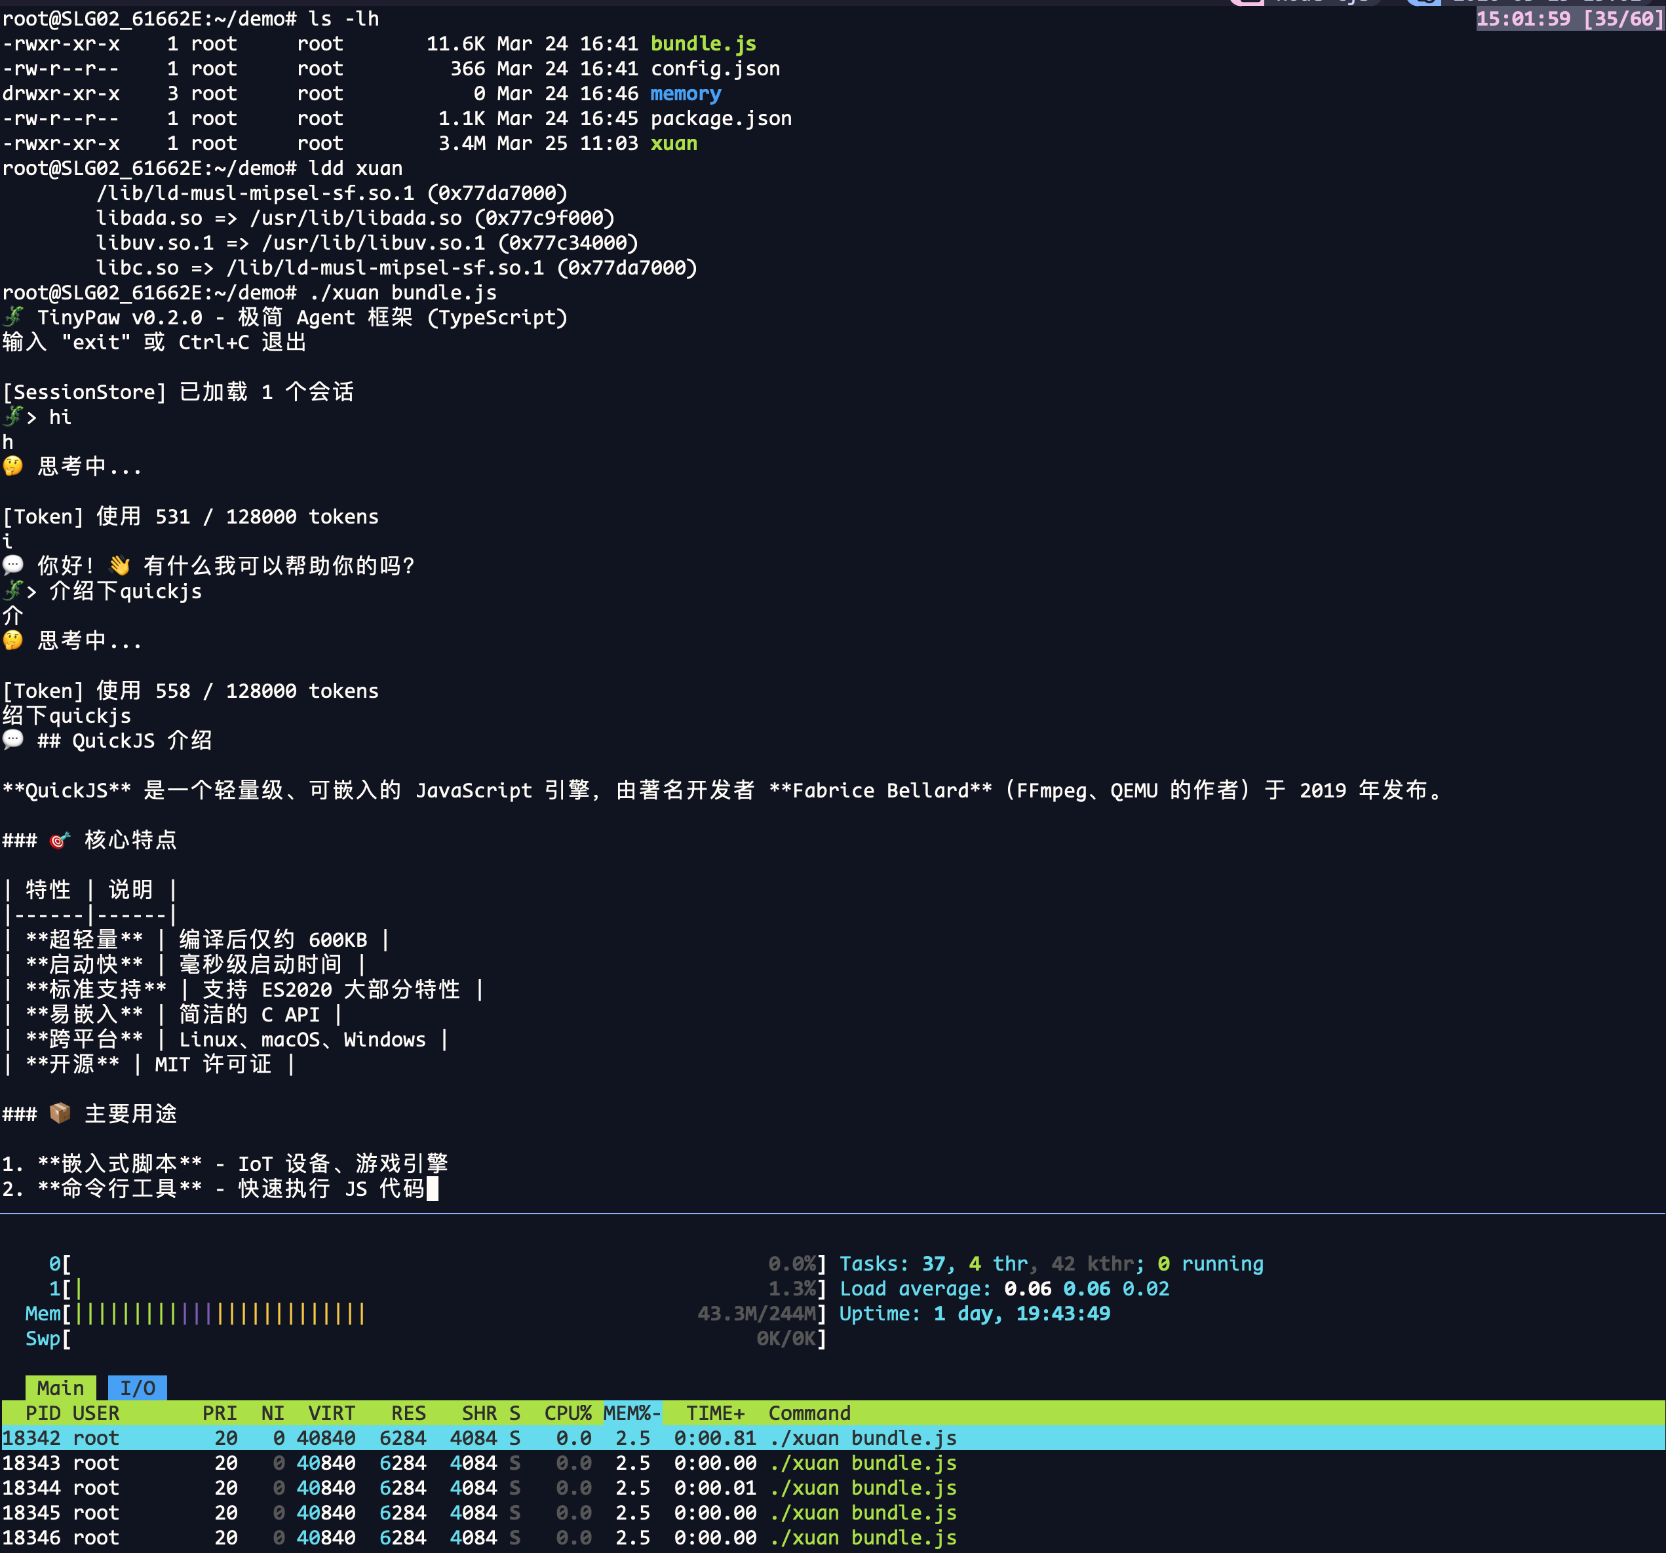Click the "**嵌入式脚本**" list item
The image size is (1666, 1553).
click(x=225, y=1163)
